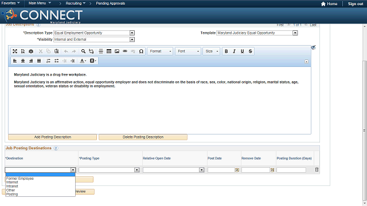Toggle Bold formatting

click(x=227, y=51)
